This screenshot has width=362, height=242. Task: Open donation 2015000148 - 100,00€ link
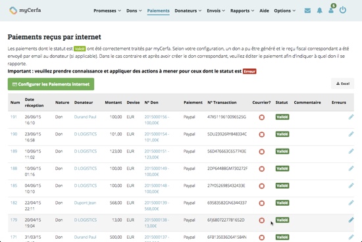157,189
